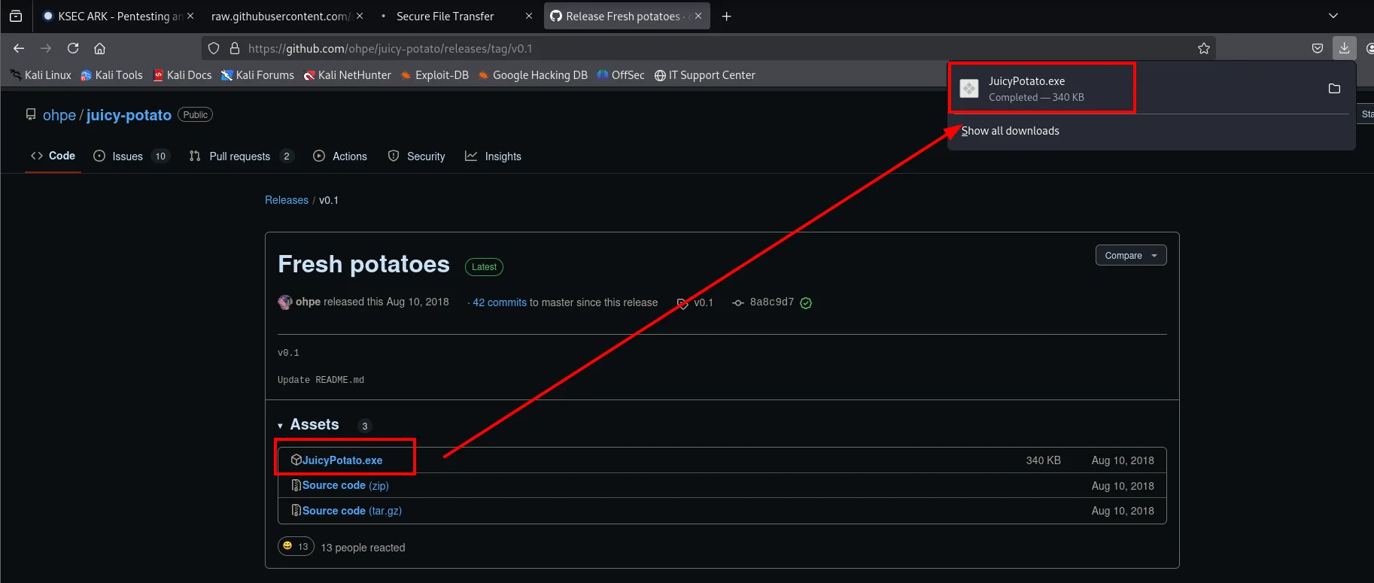Open containing folder for JuicyPotato.exe download
Image resolution: width=1374 pixels, height=583 pixels.
click(x=1334, y=89)
